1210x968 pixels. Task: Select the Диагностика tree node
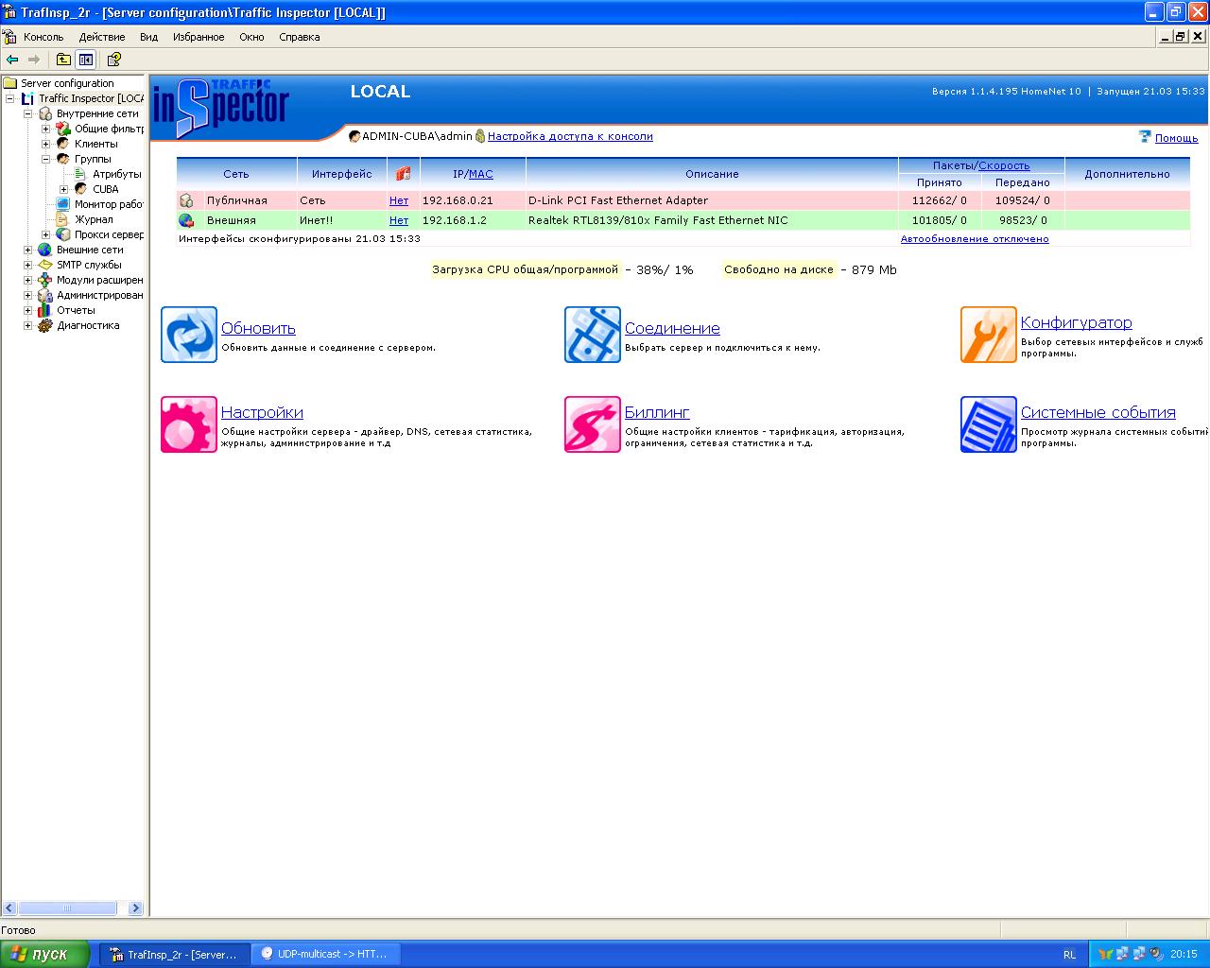pyautogui.click(x=88, y=325)
